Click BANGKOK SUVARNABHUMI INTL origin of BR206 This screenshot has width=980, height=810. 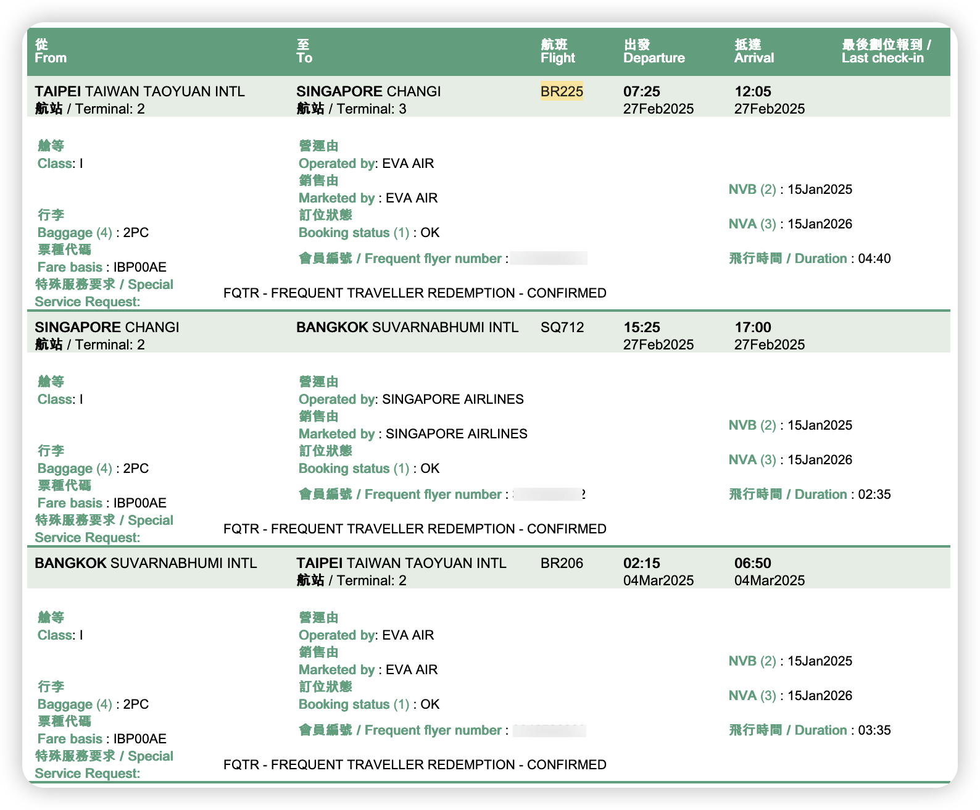point(146,563)
